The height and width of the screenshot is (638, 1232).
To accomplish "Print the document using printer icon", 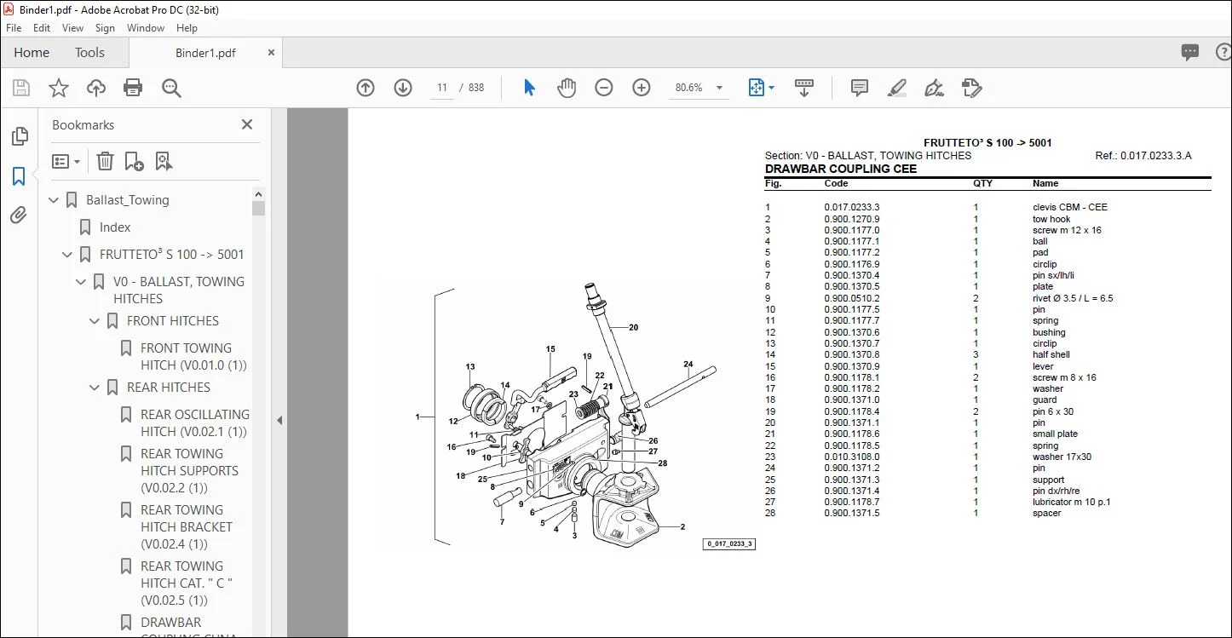I will [133, 88].
